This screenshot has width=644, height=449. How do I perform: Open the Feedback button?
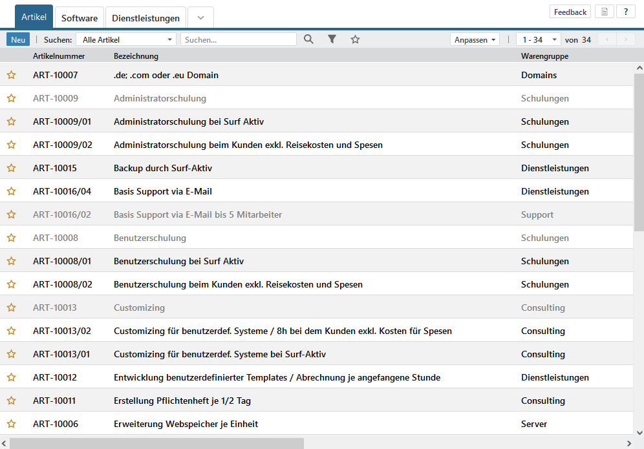570,12
